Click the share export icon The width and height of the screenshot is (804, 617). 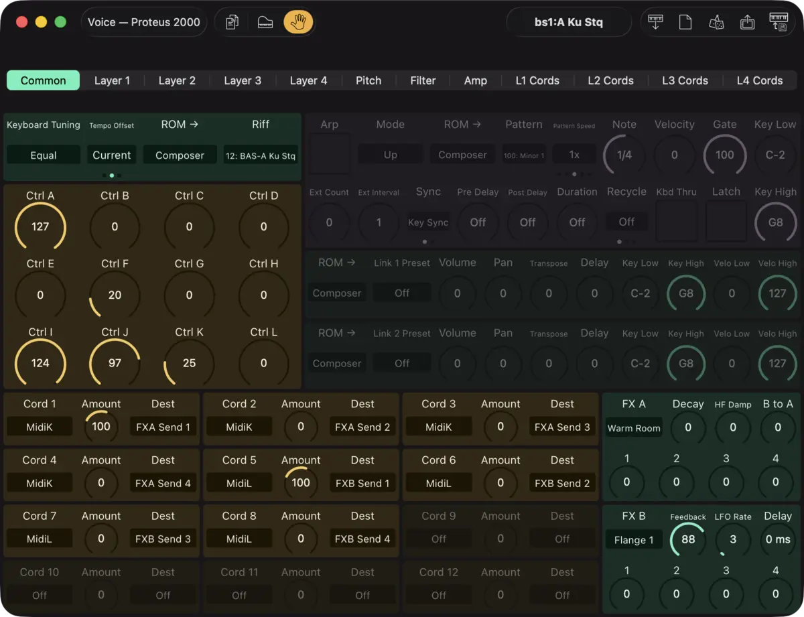[x=747, y=22]
